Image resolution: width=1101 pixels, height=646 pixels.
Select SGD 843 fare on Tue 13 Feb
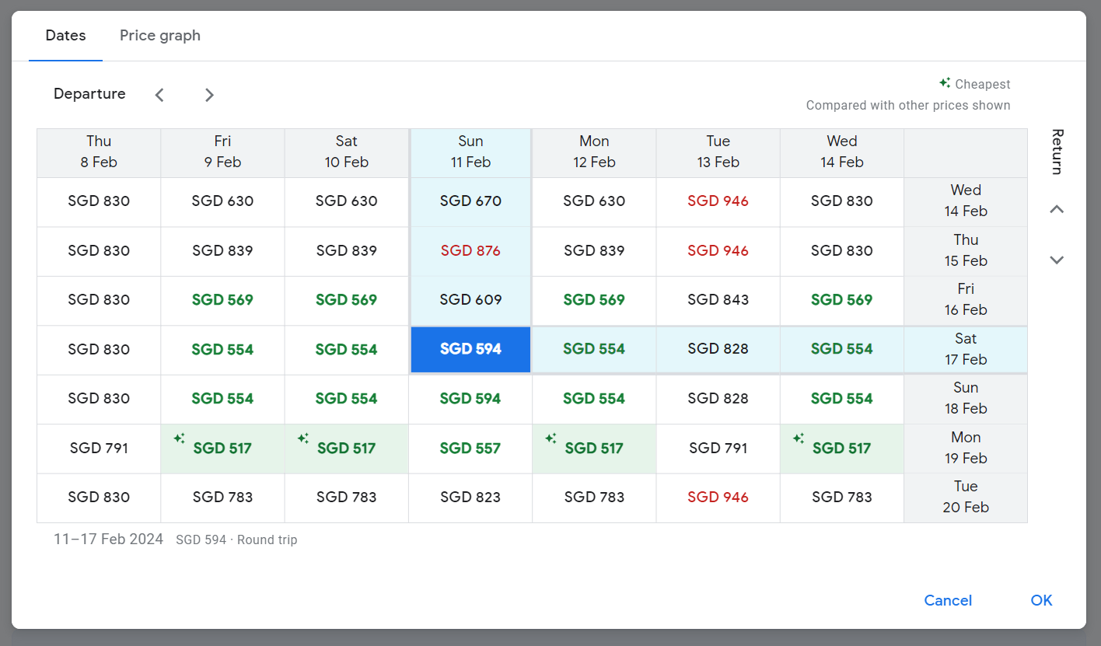pos(718,300)
